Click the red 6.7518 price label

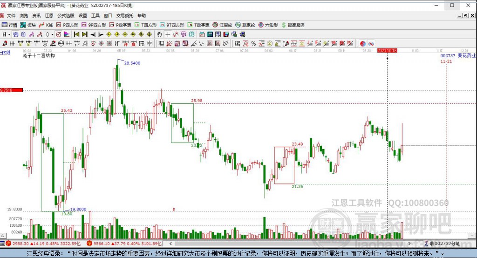(x=11, y=90)
